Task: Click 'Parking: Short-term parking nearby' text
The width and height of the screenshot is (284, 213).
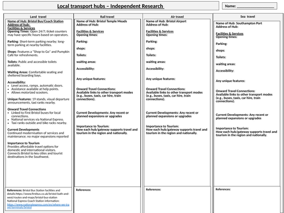Action: [36, 43]
